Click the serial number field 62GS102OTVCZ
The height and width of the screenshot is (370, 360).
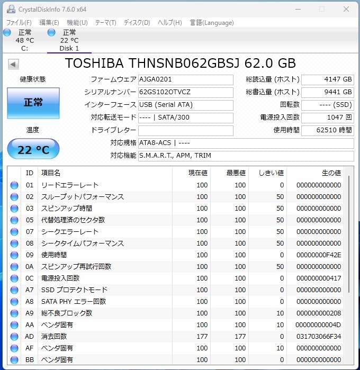pyautogui.click(x=185, y=92)
